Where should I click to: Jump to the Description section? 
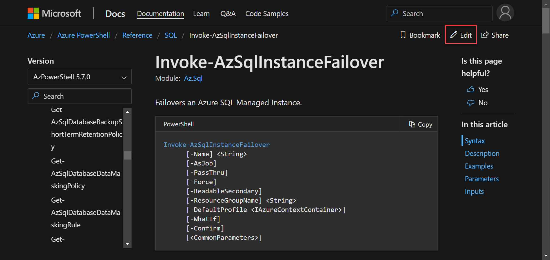pyautogui.click(x=482, y=153)
